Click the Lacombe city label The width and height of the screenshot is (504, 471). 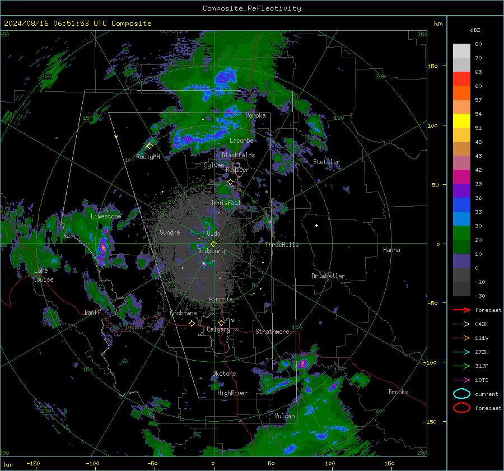pos(241,141)
